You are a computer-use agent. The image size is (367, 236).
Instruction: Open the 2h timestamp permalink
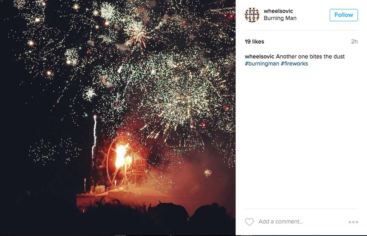point(354,42)
